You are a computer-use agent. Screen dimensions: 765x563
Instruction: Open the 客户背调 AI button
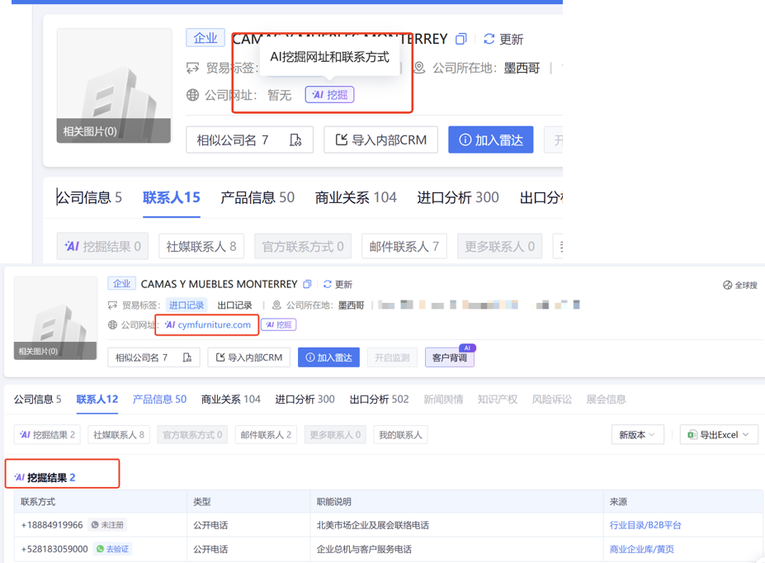coord(449,357)
